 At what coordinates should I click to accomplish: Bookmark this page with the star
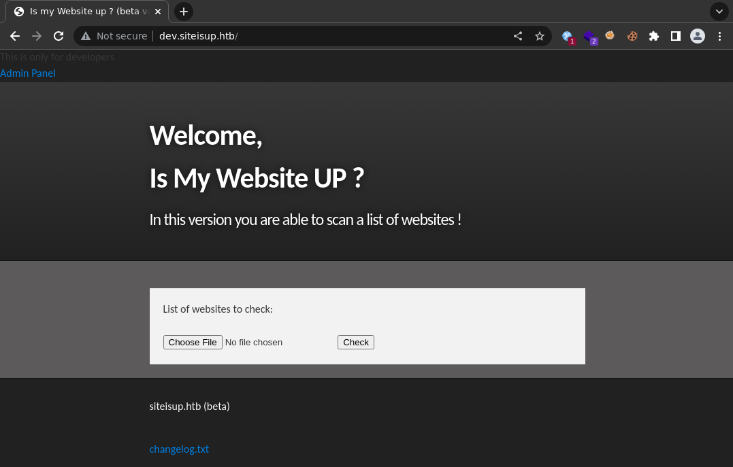click(x=540, y=36)
